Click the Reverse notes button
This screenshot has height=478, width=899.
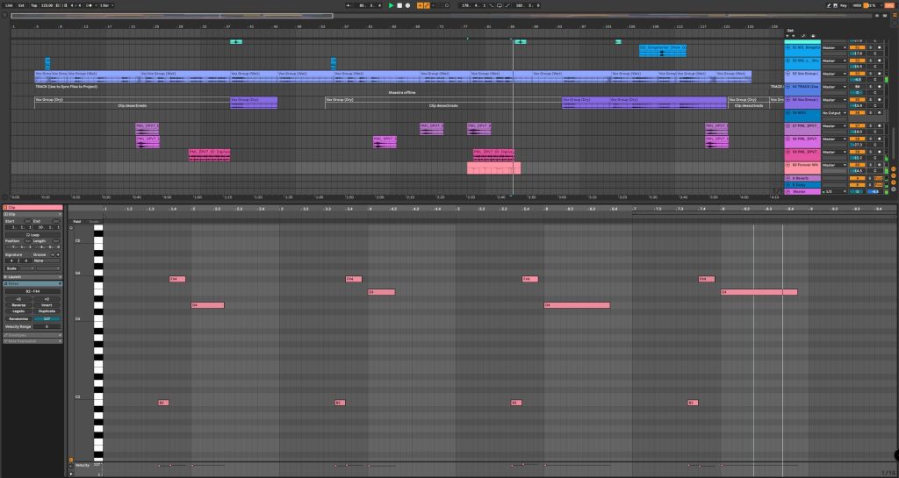(x=18, y=304)
